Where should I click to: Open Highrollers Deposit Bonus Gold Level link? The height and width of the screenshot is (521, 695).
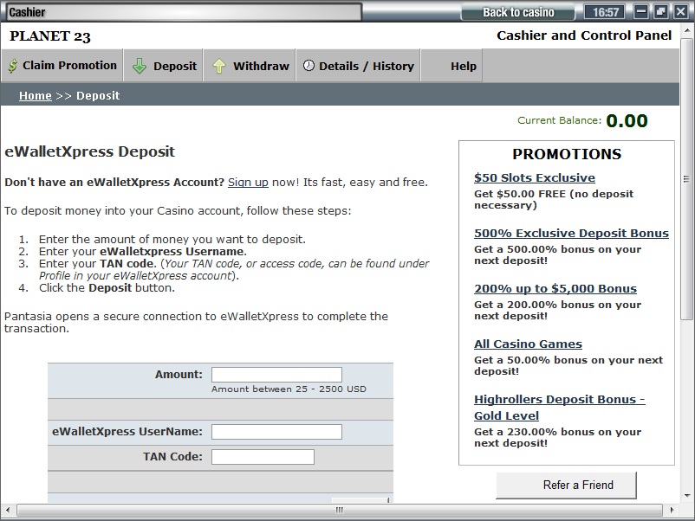click(559, 408)
